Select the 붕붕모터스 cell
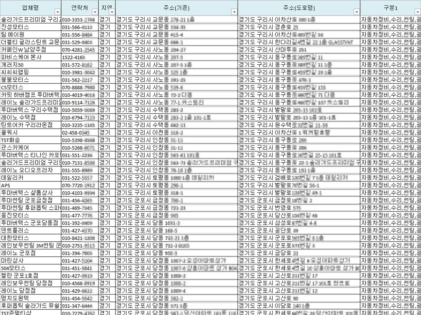This screenshot has width=421, height=315. (31, 80)
